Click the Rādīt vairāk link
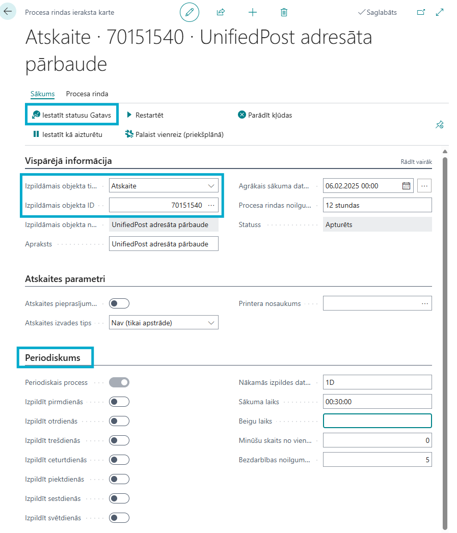Image resolution: width=457 pixels, height=533 pixels. pyautogui.click(x=416, y=162)
